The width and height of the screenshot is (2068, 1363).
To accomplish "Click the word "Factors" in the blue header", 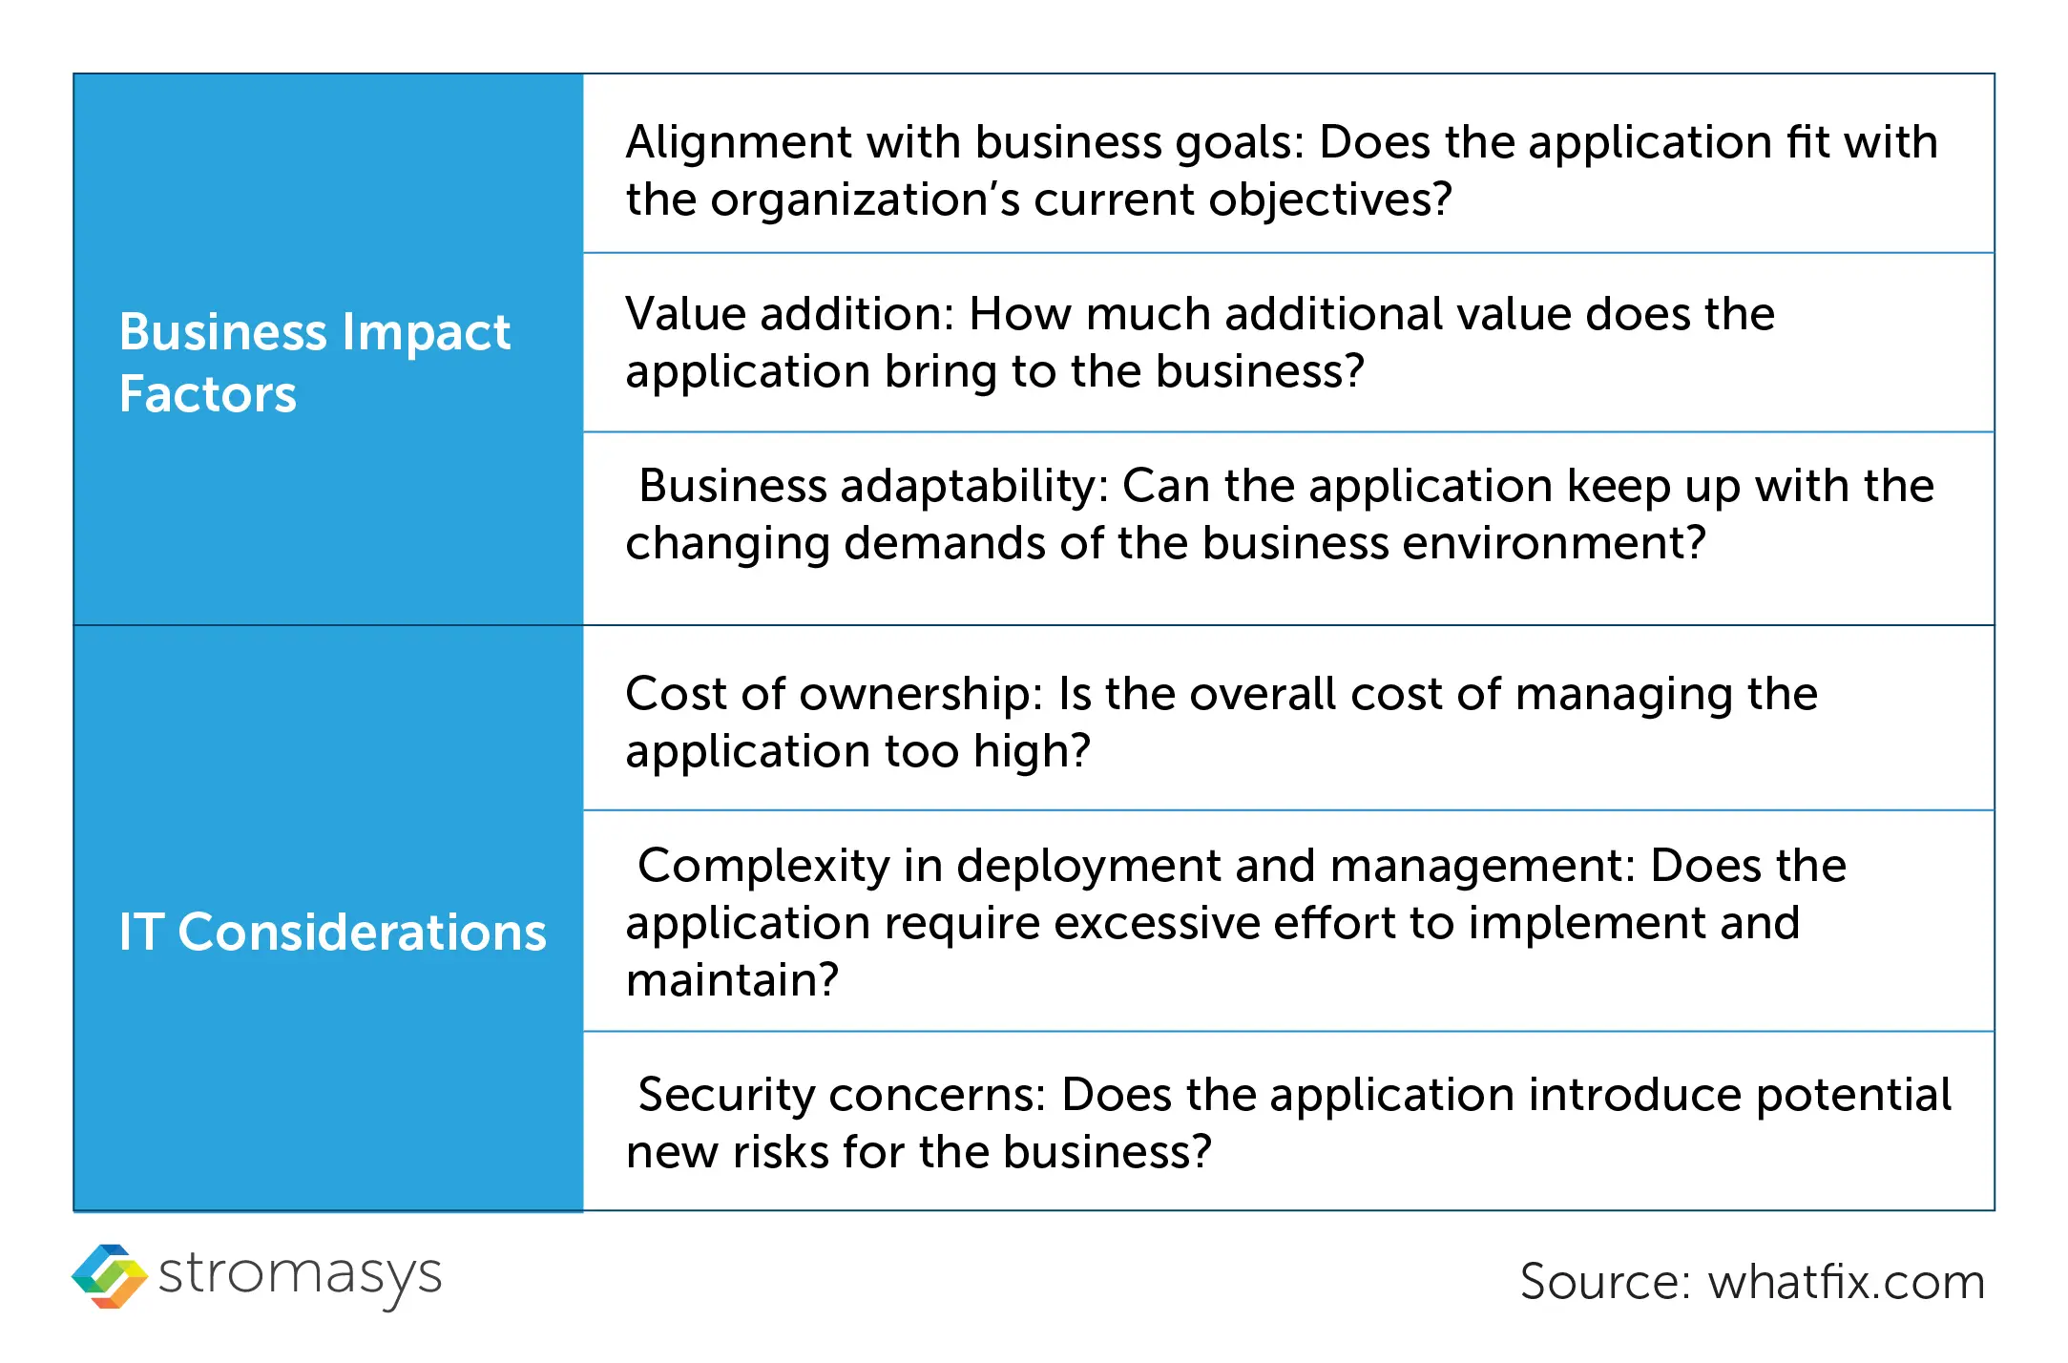I will [208, 394].
